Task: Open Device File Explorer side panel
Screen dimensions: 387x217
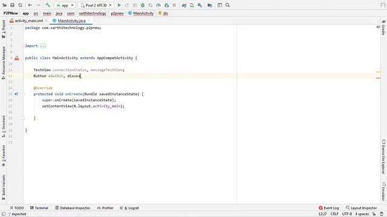Action: click(x=383, y=157)
